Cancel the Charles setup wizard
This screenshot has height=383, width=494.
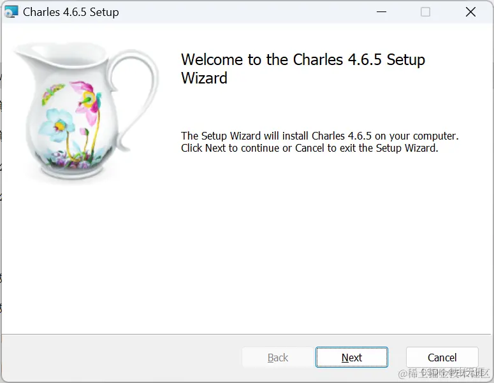click(x=442, y=357)
